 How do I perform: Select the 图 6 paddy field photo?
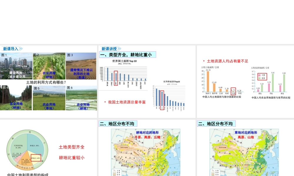(x=81, y=98)
